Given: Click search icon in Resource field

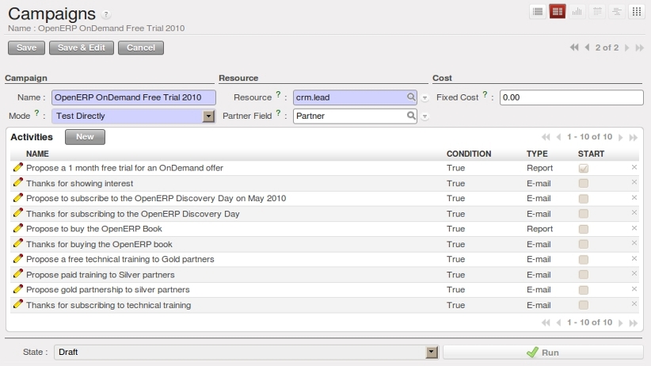Looking at the screenshot, I should point(411,97).
